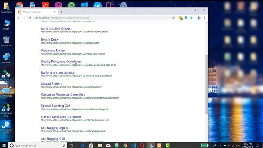Open Visual Studio Code from the taskbar
This screenshot has height=148, width=263.
tap(134, 146)
